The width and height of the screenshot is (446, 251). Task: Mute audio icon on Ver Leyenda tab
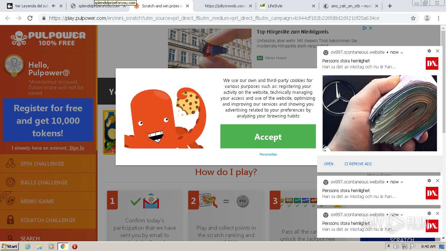(x=53, y=6)
